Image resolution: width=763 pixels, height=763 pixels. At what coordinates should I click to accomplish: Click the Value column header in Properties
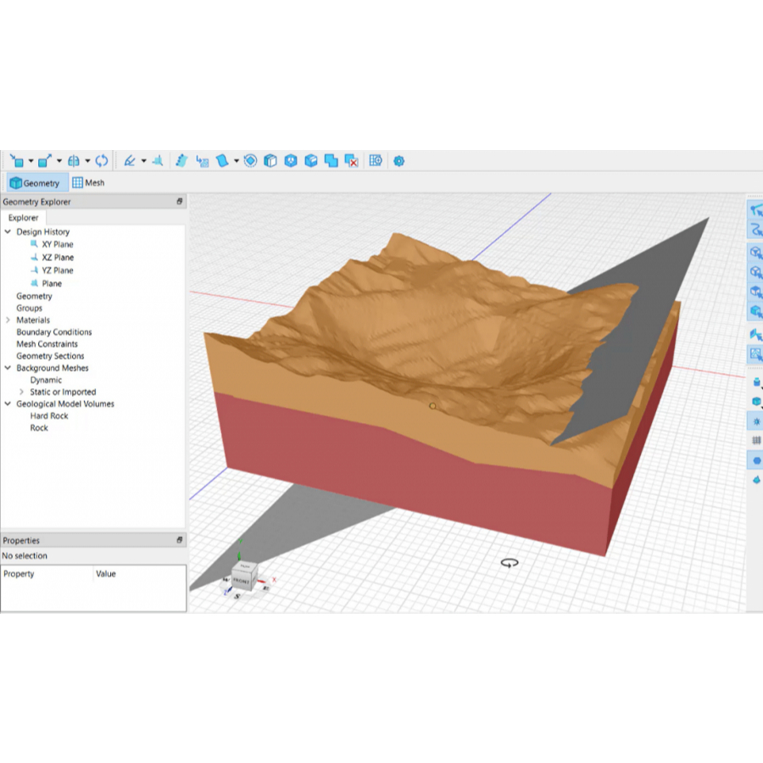[106, 574]
